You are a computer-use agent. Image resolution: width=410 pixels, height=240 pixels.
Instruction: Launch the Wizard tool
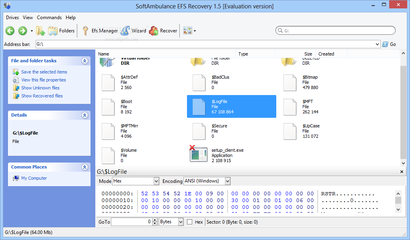(134, 31)
